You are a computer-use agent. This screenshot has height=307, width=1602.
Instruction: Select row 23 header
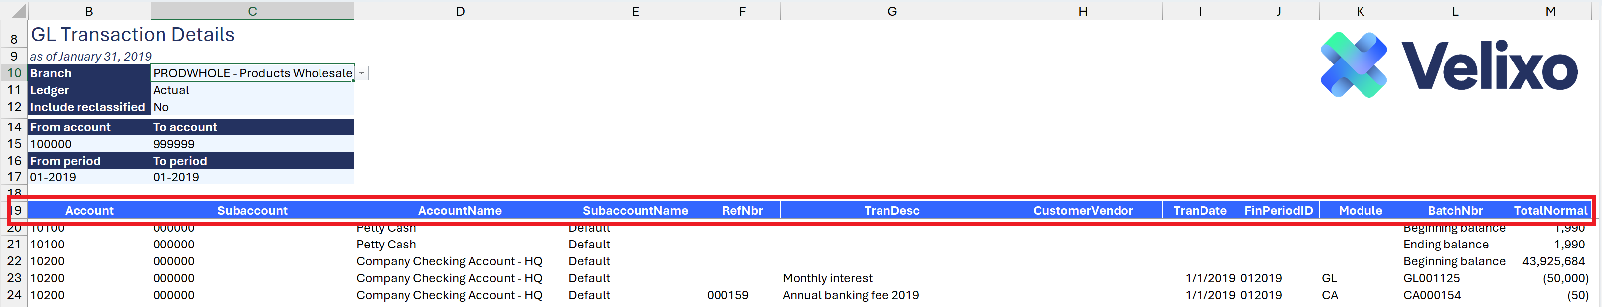point(14,278)
